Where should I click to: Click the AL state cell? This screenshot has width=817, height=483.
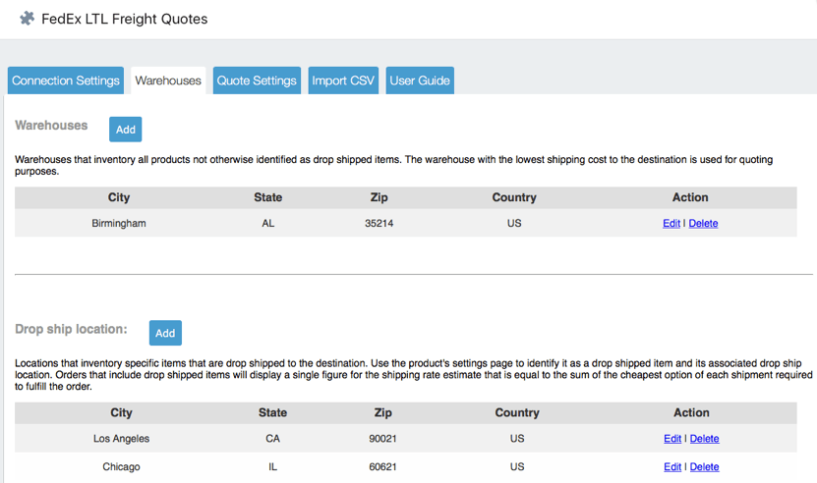(x=267, y=223)
